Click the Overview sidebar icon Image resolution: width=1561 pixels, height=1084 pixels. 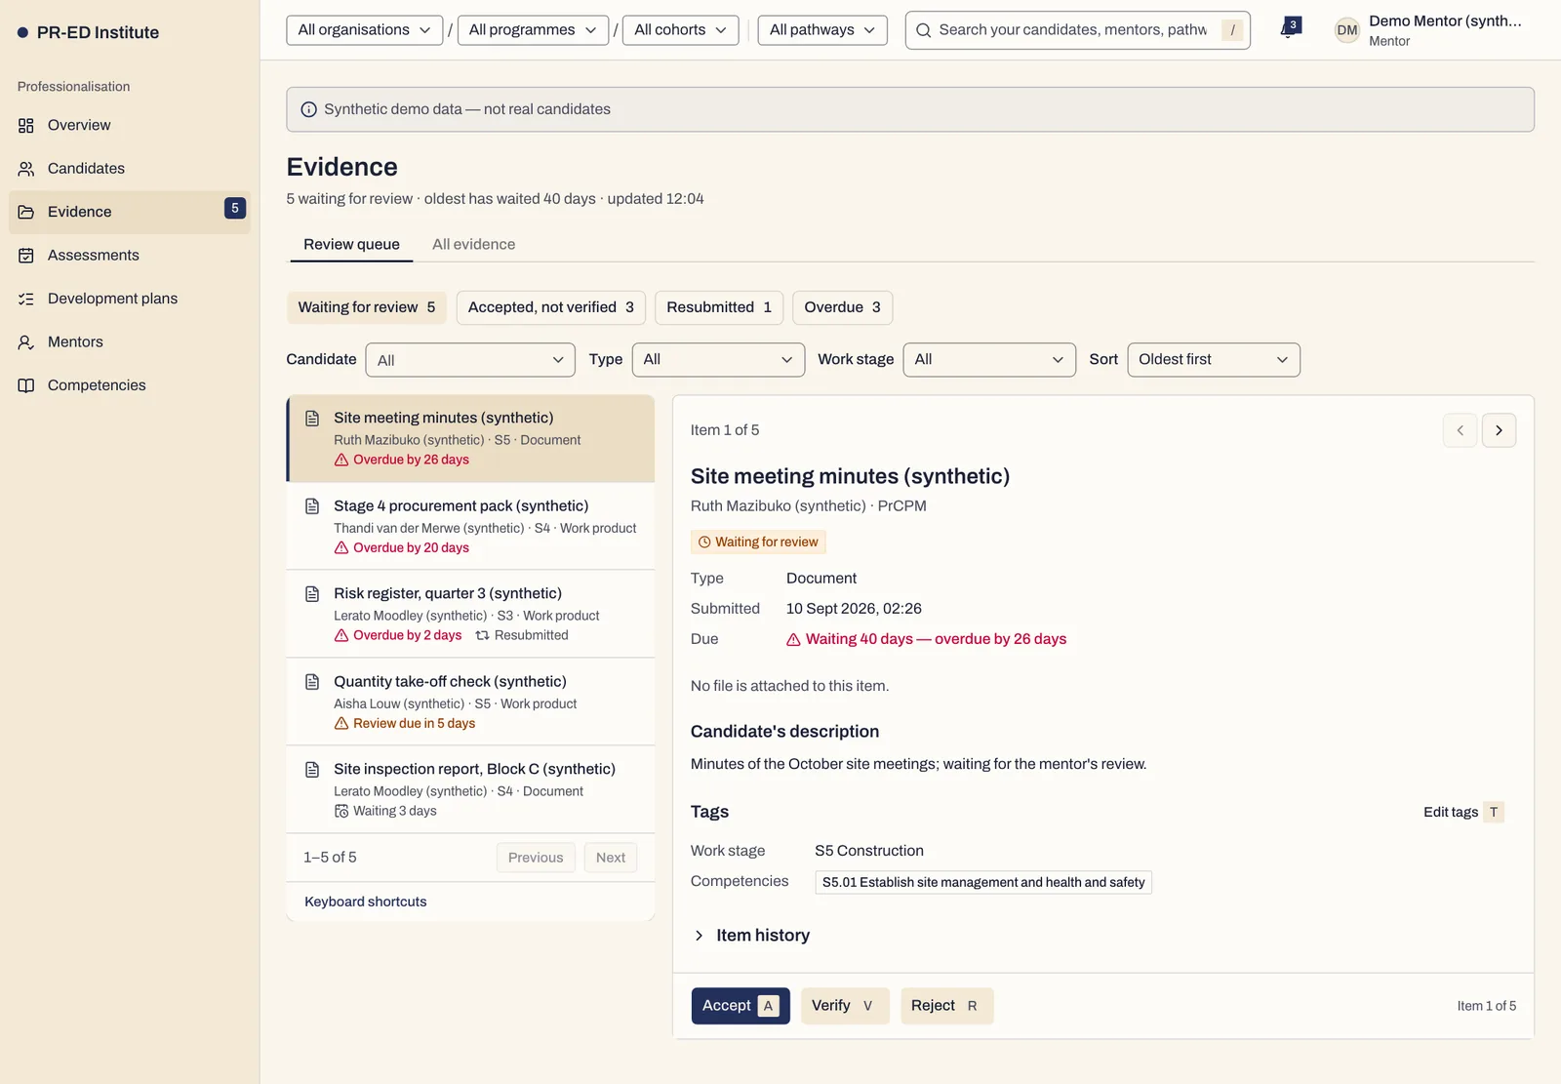pos(26,125)
